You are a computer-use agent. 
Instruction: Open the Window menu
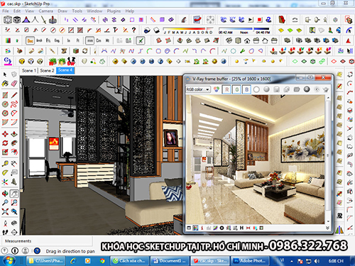tap(94, 11)
